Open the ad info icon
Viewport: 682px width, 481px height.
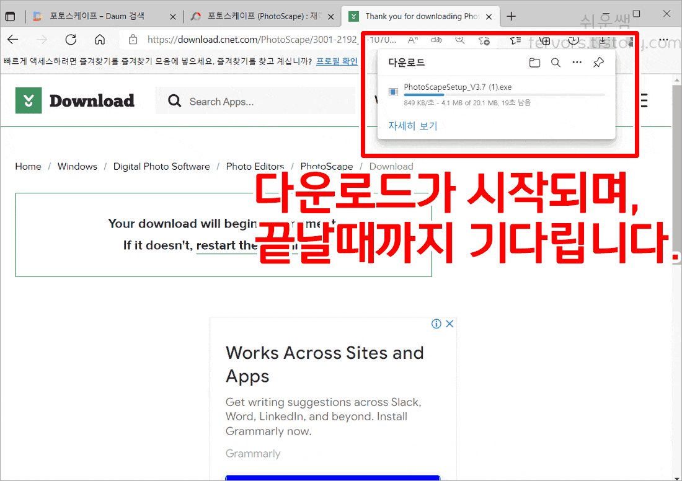pos(436,324)
